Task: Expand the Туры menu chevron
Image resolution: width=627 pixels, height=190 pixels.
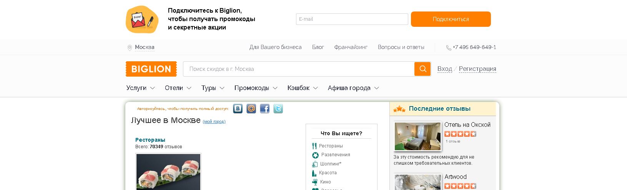Action: [222, 88]
